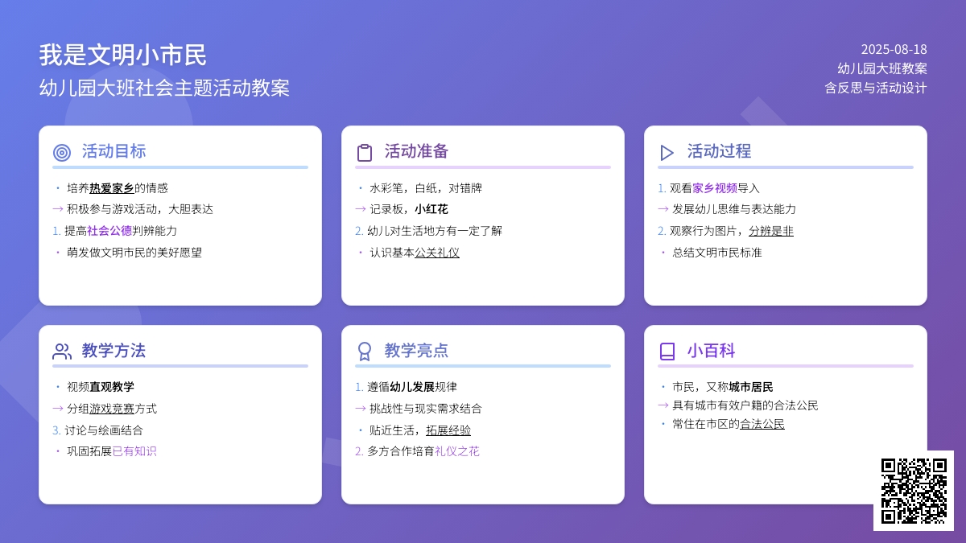Click the line 总结文明市民标准
The width and height of the screenshot is (966, 543).
click(x=717, y=253)
